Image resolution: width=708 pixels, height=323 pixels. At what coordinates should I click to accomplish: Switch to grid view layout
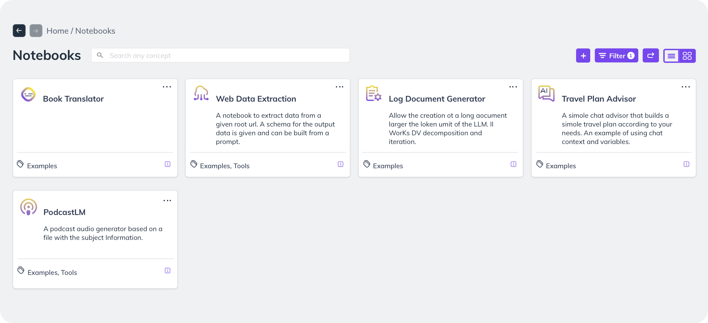(x=687, y=56)
